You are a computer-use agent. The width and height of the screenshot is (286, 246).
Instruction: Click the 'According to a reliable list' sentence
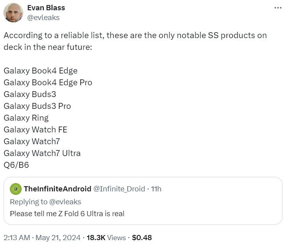[135, 35]
